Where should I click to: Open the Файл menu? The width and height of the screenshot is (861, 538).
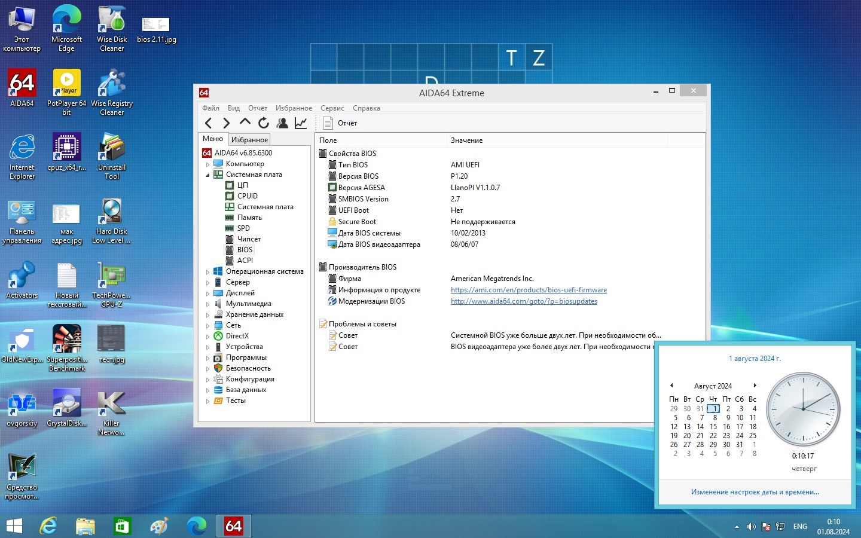[210, 108]
